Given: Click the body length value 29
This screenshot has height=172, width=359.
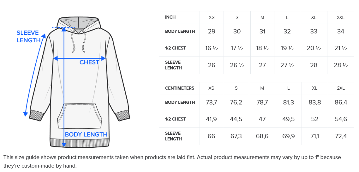Looking at the screenshot, I should click(x=212, y=31).
